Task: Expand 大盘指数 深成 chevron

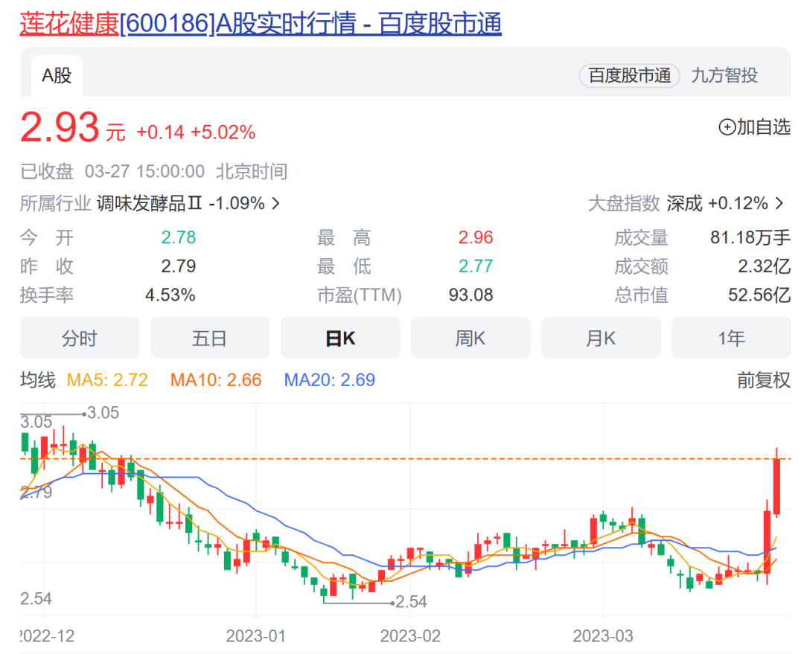Action: click(x=779, y=203)
